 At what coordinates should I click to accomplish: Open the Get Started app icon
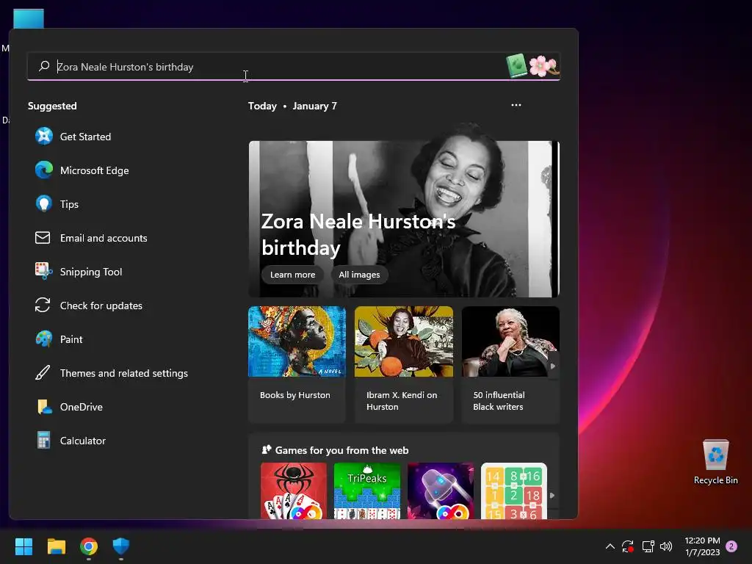click(43, 136)
